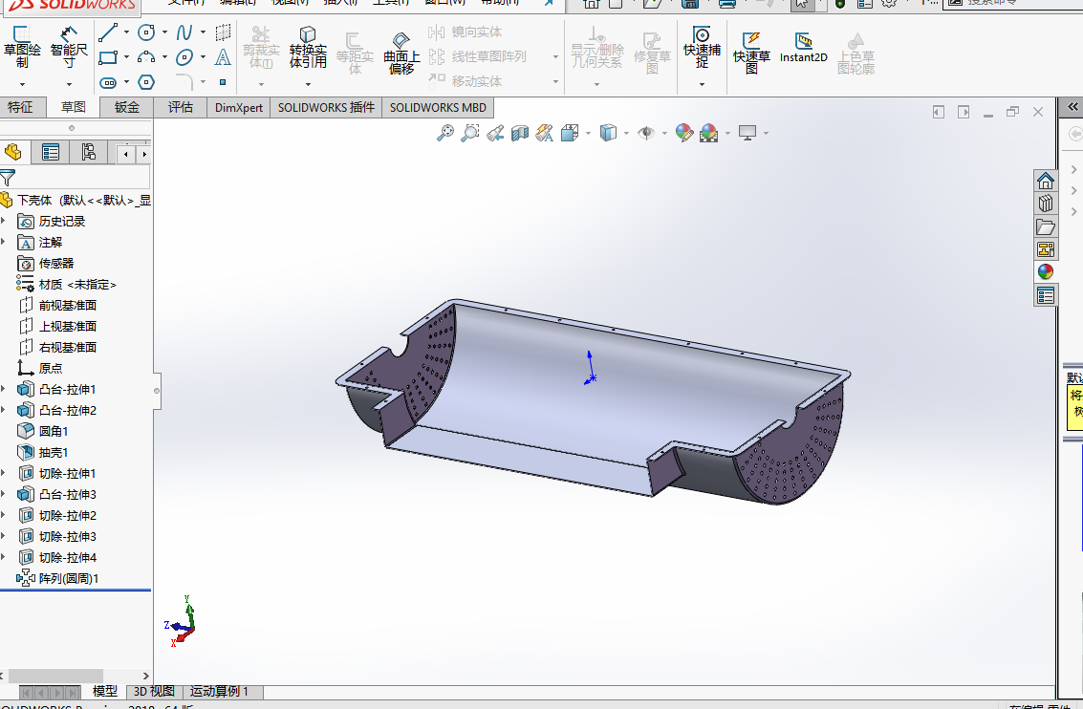Viewport: 1083px width, 709px height.
Task: Switch to the 钣金 ribbon tab
Action: coord(127,107)
